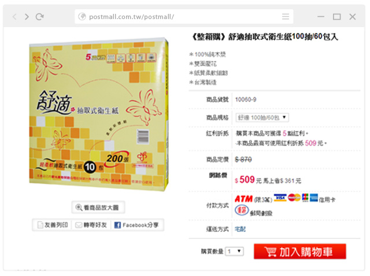Select the product number 10060-9
The image size is (370, 276).
(x=246, y=99)
